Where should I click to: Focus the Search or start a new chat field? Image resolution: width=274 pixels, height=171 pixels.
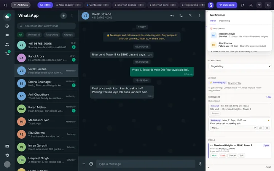[x=46, y=26]
